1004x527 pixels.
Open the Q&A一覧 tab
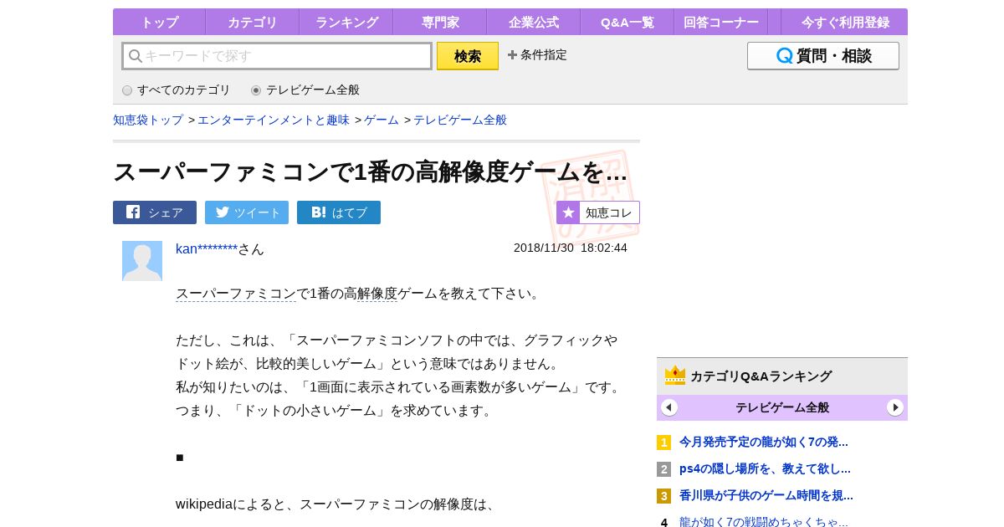tap(627, 22)
